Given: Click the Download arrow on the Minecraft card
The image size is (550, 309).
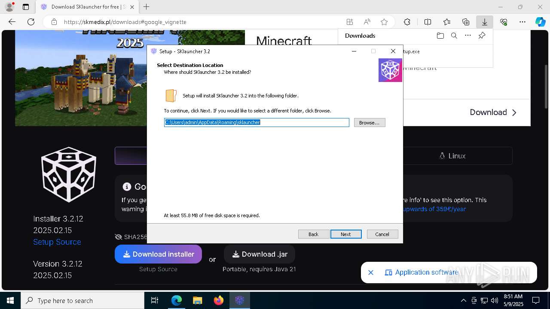Looking at the screenshot, I should (x=493, y=112).
